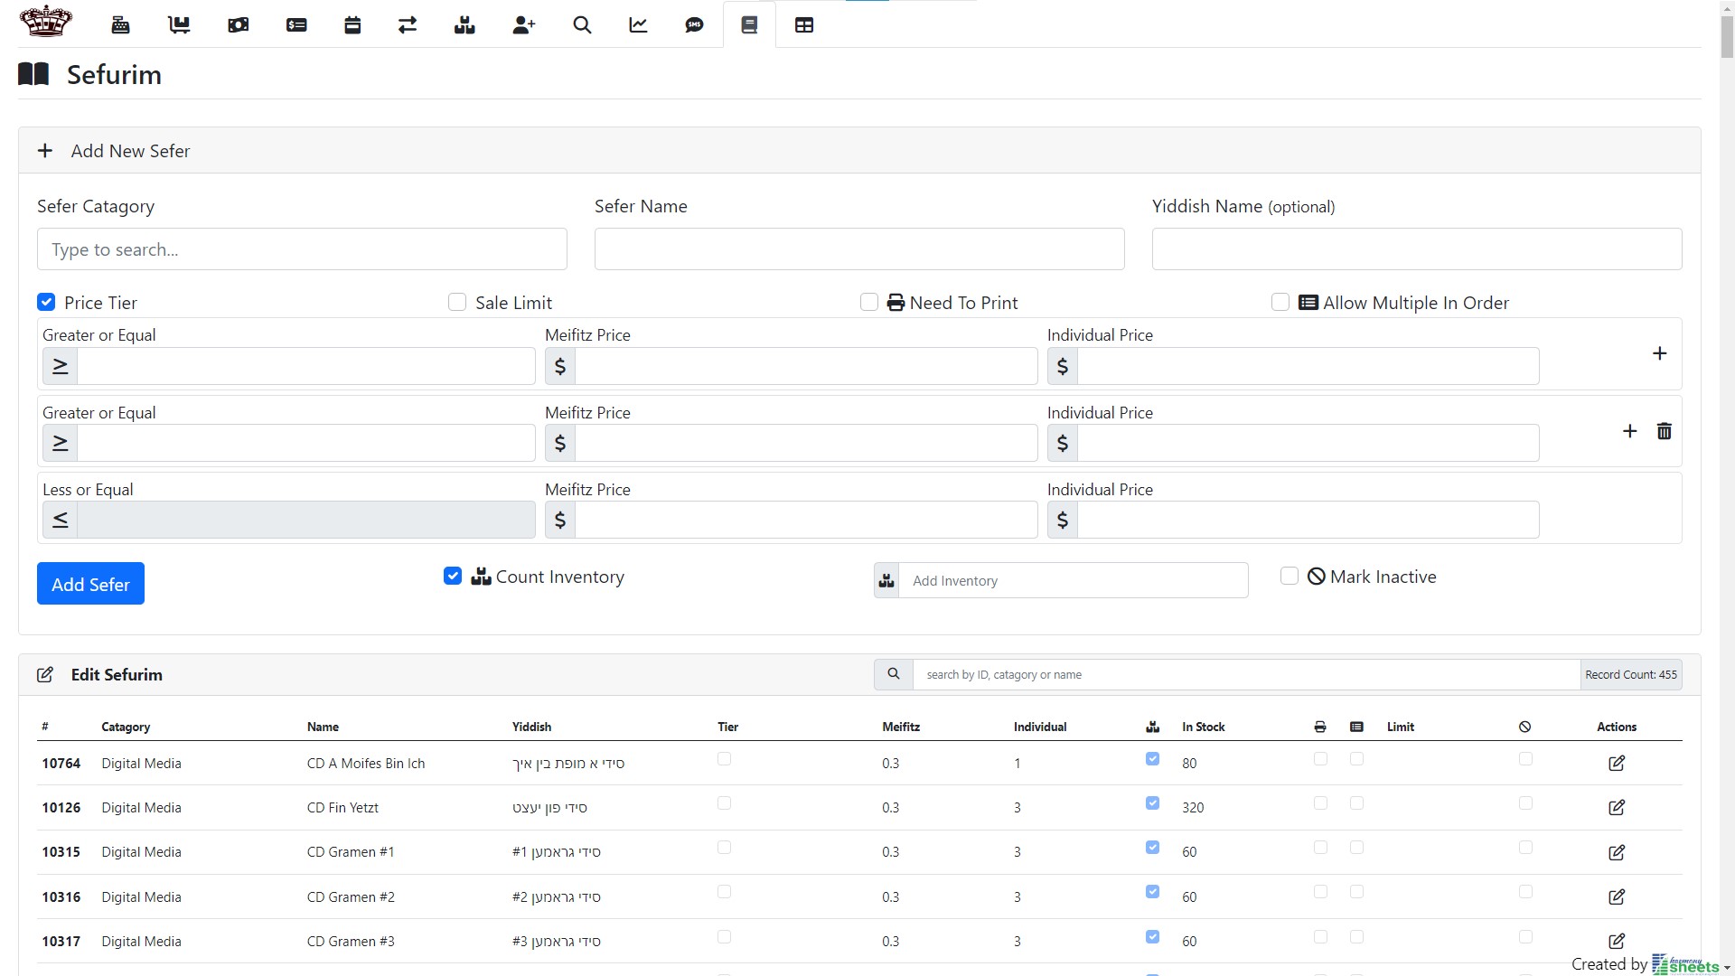The height and width of the screenshot is (976, 1735).
Task: Click the Edit Sefurim search magnifier icon
Action: pyautogui.click(x=894, y=674)
